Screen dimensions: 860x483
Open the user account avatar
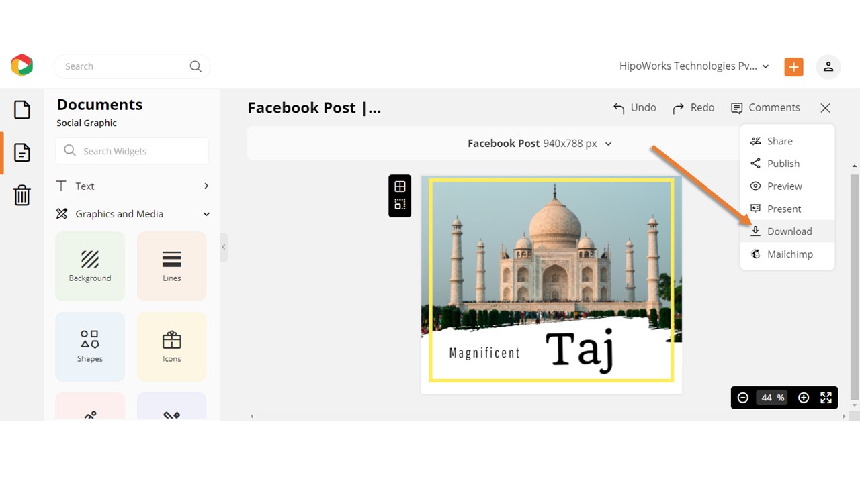coord(828,66)
